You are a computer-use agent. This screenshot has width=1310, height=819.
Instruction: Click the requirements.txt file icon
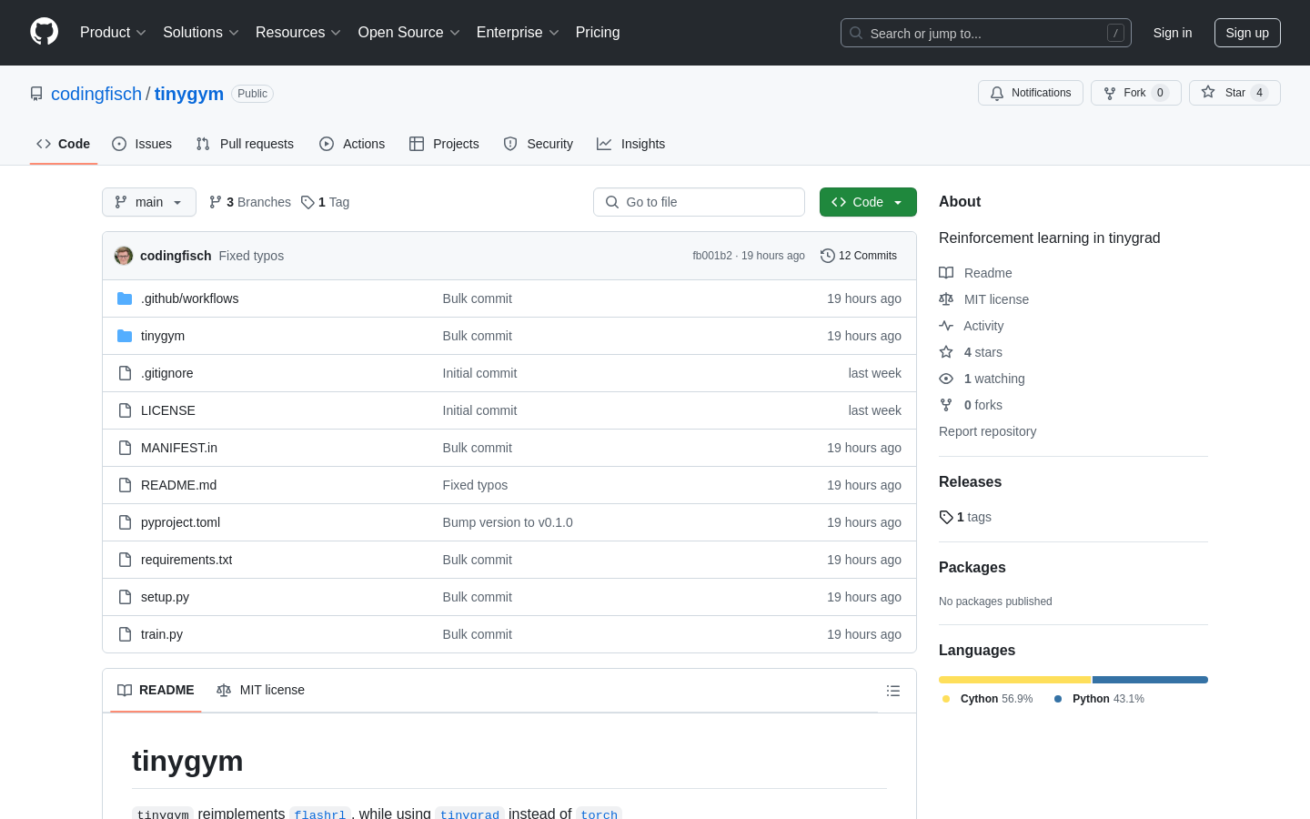(125, 560)
